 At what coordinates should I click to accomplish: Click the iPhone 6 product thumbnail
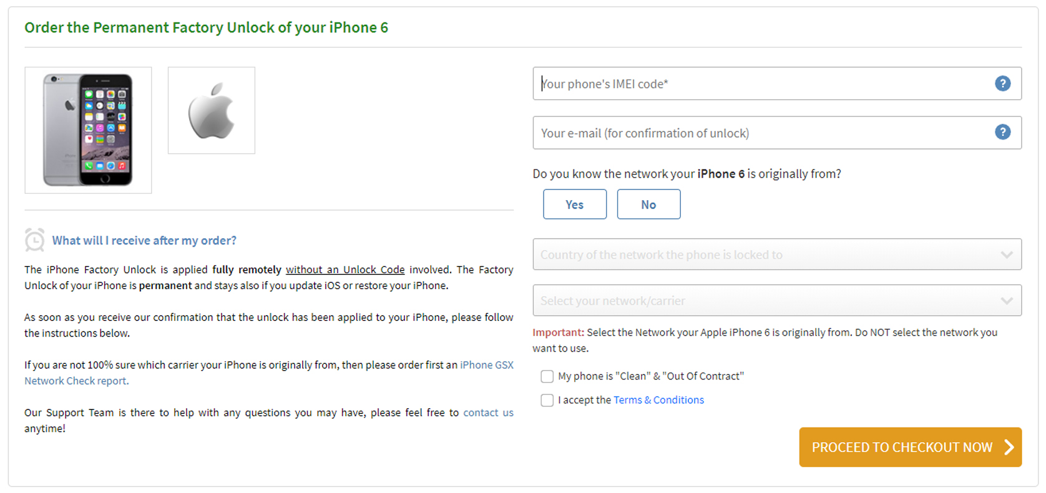tap(88, 130)
